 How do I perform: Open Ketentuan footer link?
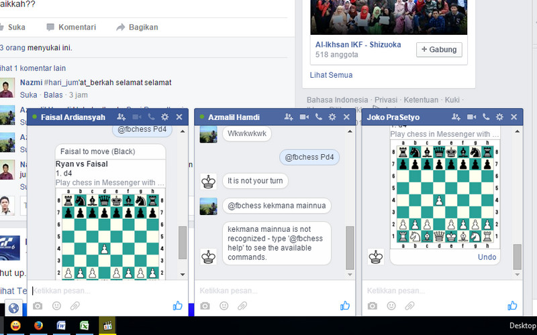tap(421, 100)
